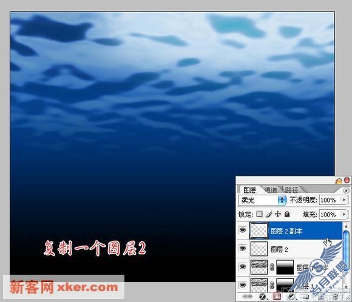Toggle visibility eye of 图层 2
The width and height of the screenshot is (352, 302).
(x=242, y=248)
